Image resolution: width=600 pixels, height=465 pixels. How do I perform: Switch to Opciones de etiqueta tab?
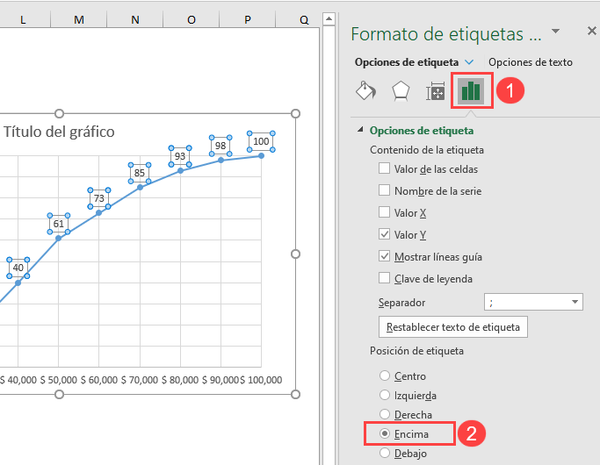pyautogui.click(x=407, y=62)
